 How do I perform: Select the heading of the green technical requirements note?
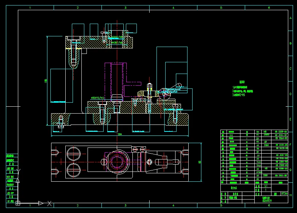coord(242,82)
